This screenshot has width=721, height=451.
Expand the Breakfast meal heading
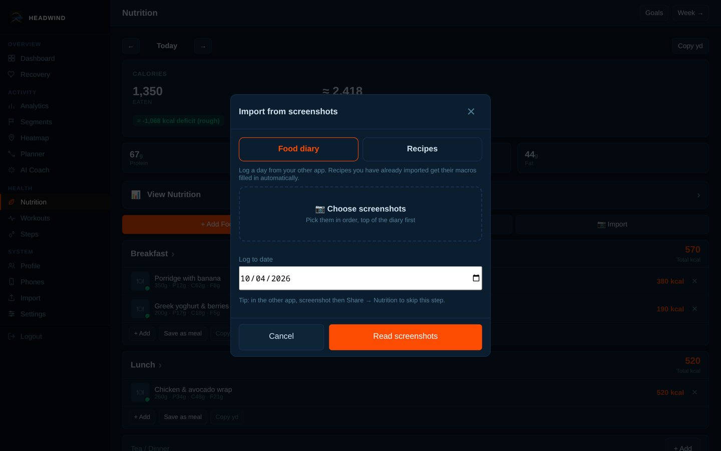click(152, 254)
